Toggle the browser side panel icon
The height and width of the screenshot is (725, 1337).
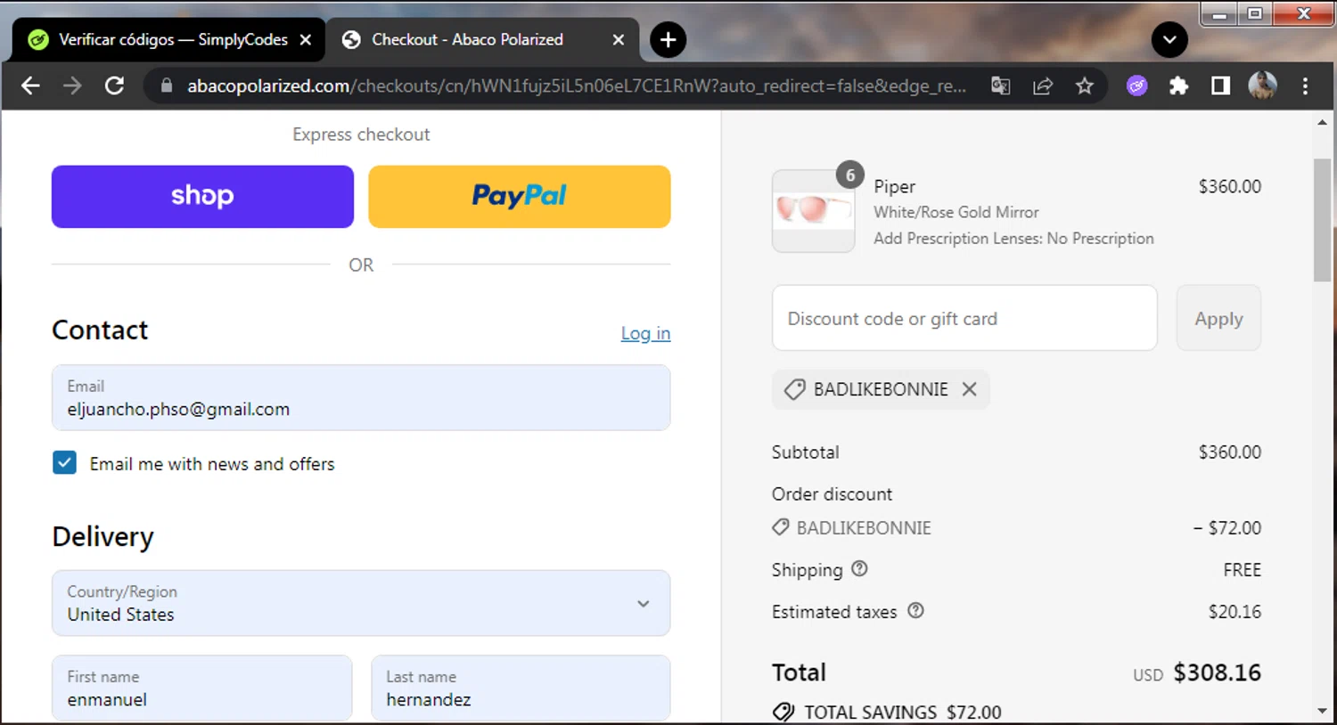(x=1220, y=86)
